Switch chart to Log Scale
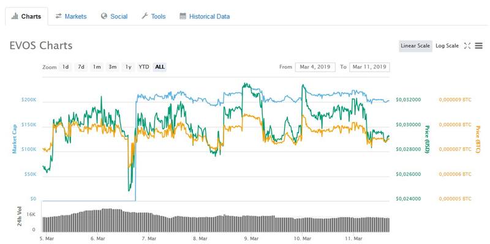 click(x=447, y=46)
